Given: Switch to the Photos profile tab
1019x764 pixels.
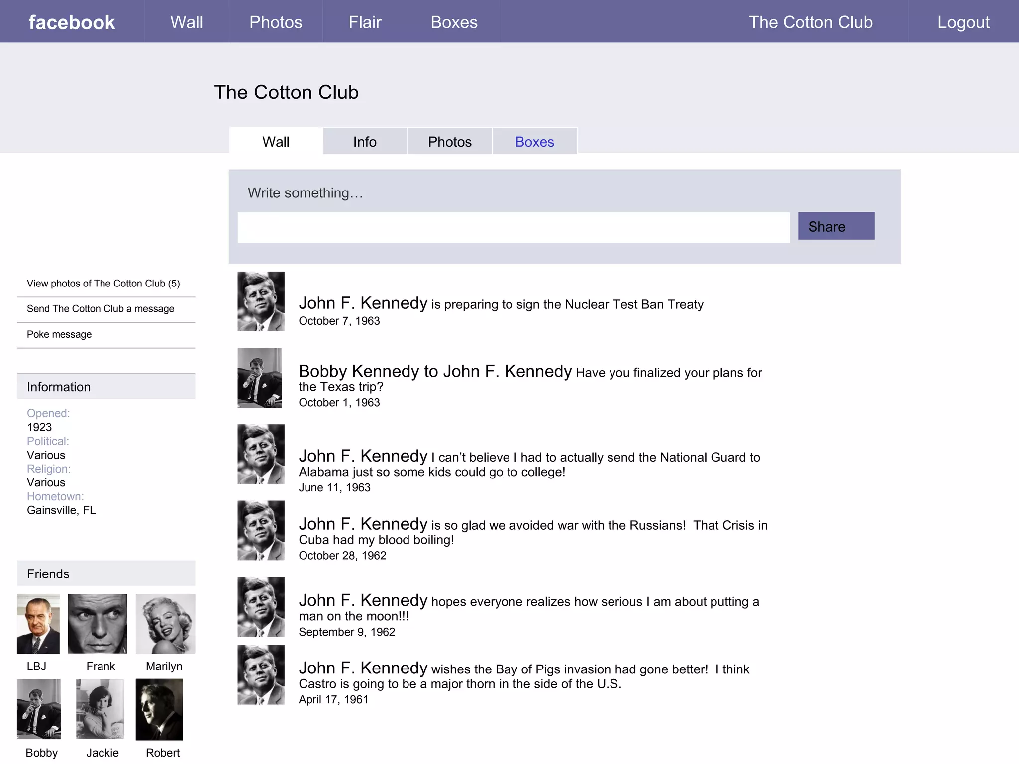Looking at the screenshot, I should tap(450, 142).
